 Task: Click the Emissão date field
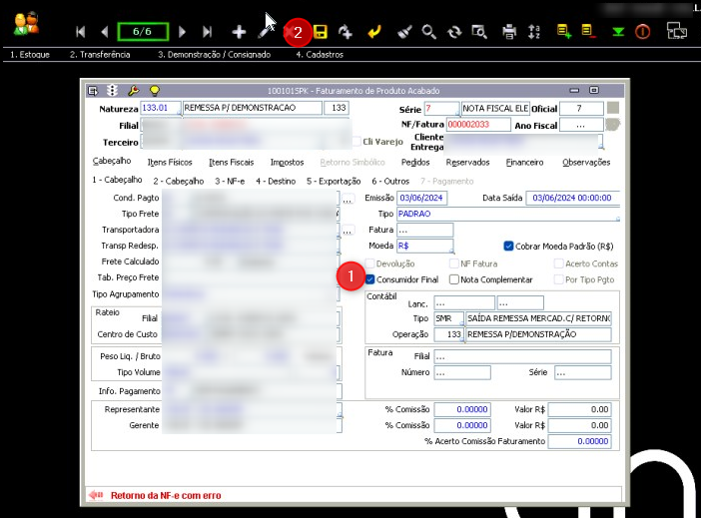pos(421,198)
